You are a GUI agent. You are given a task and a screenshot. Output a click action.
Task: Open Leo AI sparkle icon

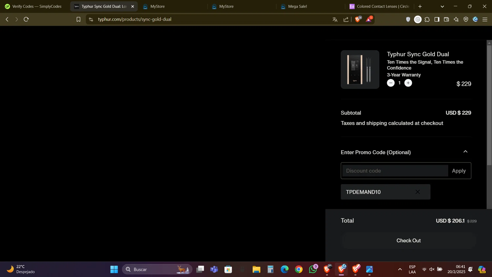456,19
